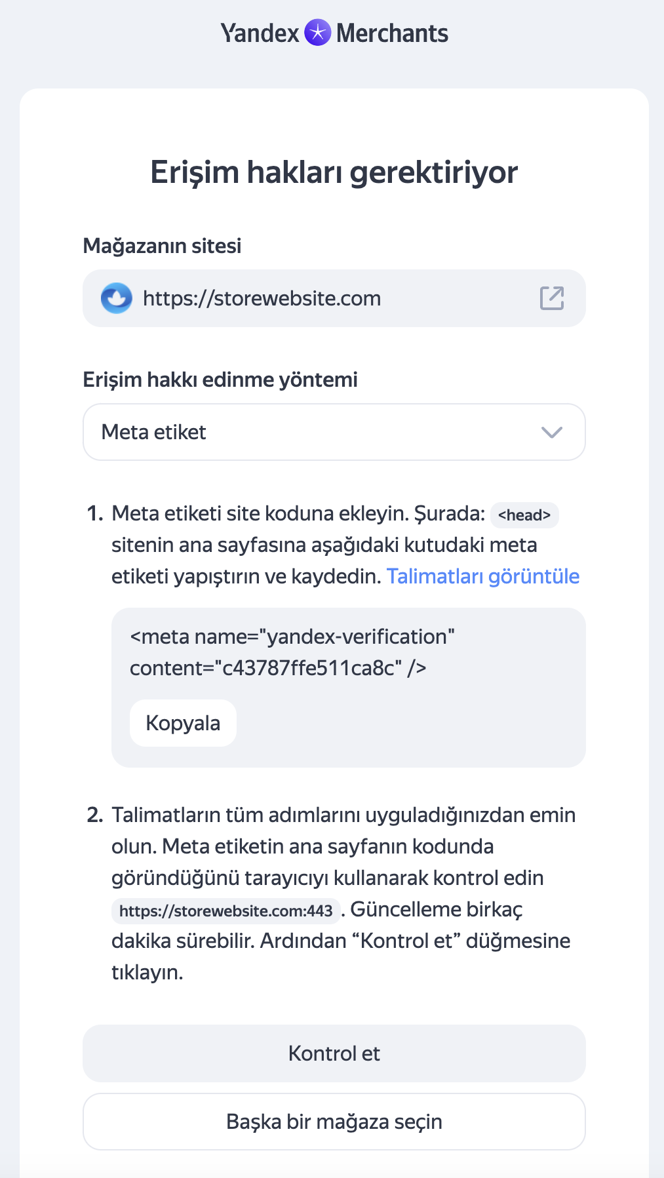664x1178 pixels.
Task: Click the yandex-verification meta tag code
Action: [292, 652]
